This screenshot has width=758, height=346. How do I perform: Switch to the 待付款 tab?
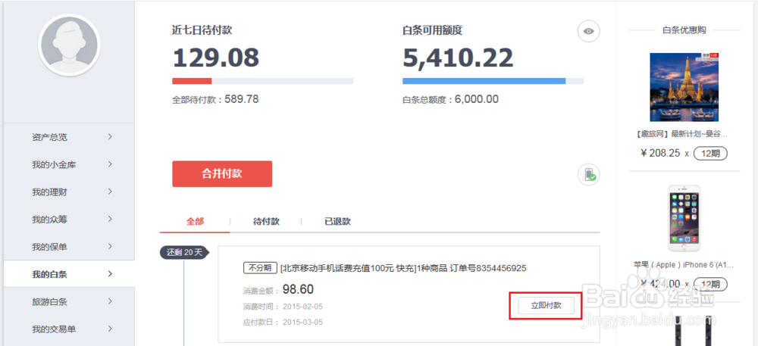(266, 222)
